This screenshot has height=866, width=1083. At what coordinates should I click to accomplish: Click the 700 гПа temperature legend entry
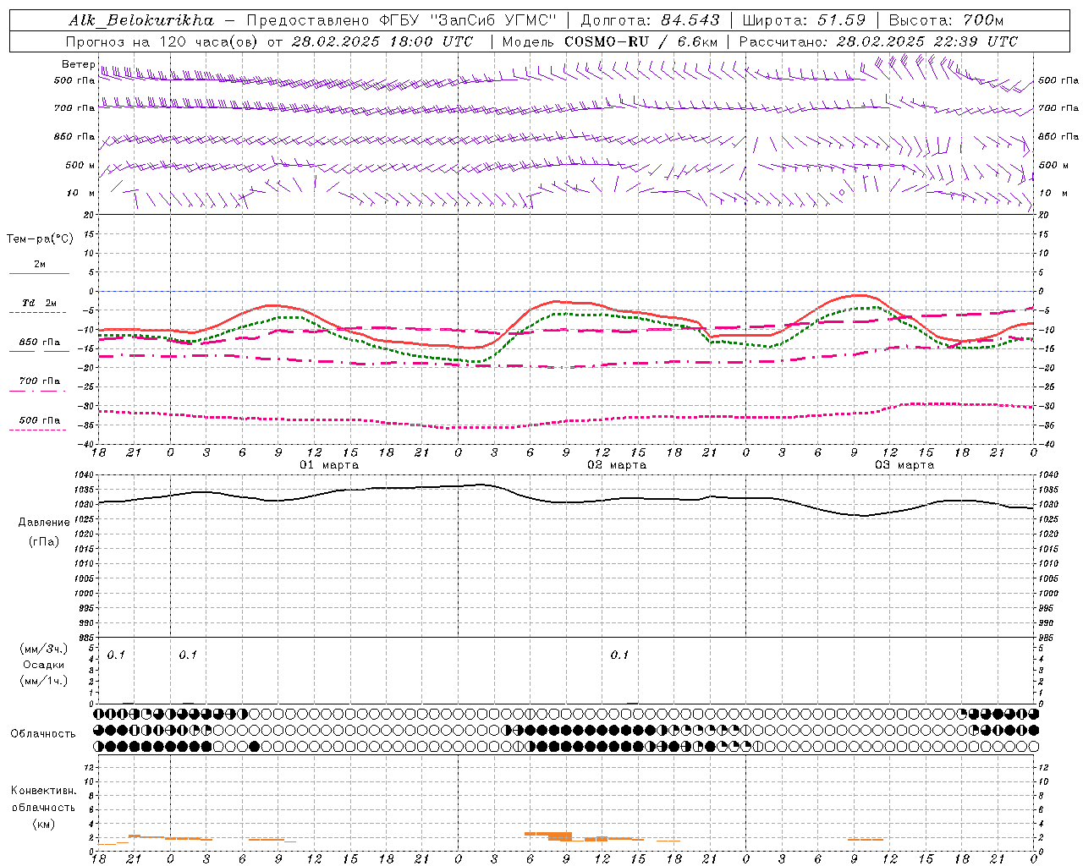point(40,381)
